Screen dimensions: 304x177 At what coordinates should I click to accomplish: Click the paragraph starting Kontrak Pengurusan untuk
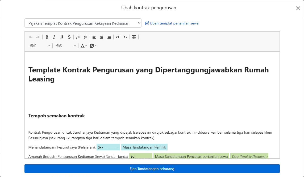coord(150,135)
